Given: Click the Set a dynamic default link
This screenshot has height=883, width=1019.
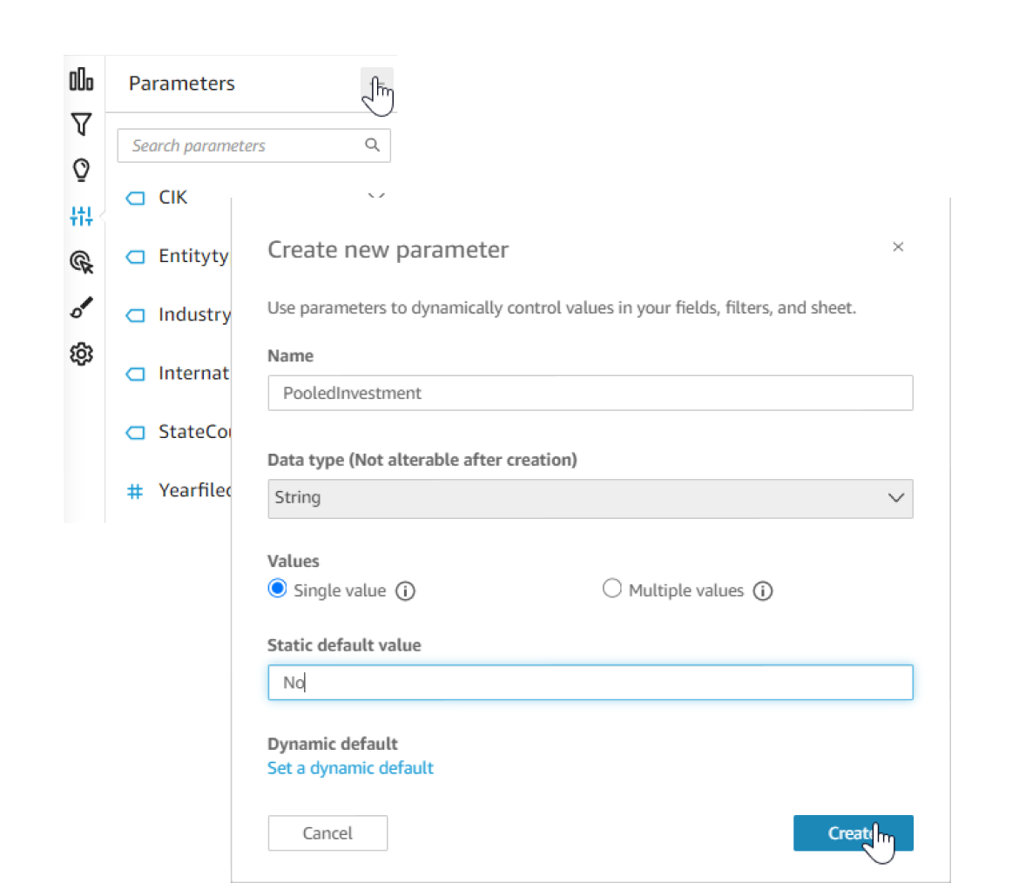Looking at the screenshot, I should coord(350,768).
